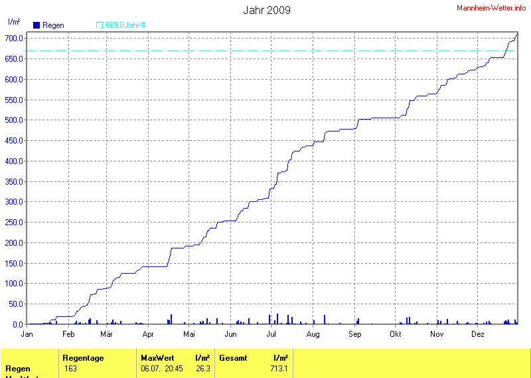Click the Regentage value 163
This screenshot has width=531, height=378.
[70, 369]
